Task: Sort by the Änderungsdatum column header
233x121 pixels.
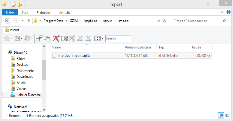Action: [x=138, y=47]
